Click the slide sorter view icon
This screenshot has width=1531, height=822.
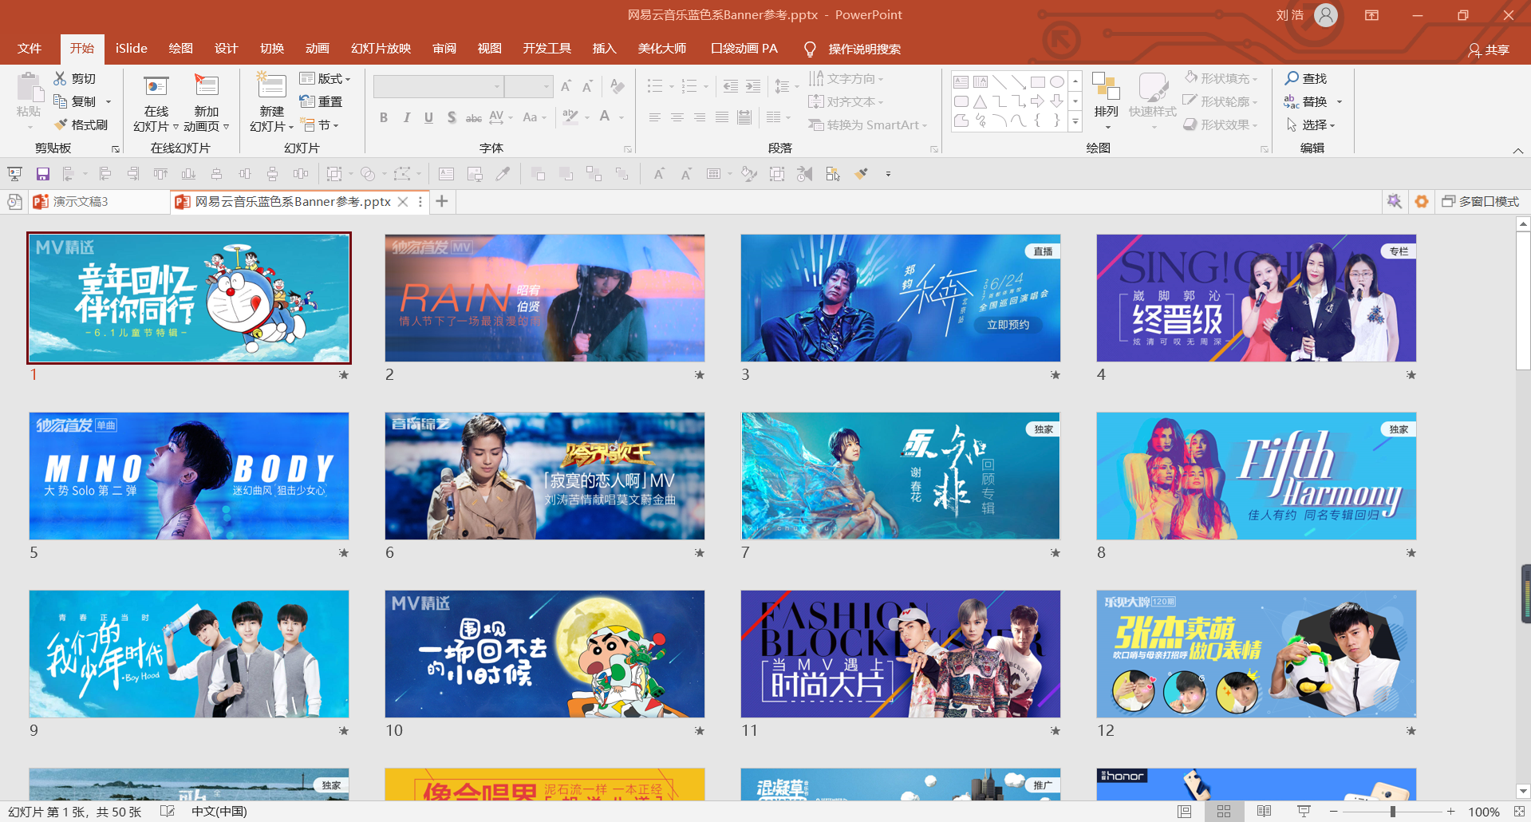[x=1224, y=812]
